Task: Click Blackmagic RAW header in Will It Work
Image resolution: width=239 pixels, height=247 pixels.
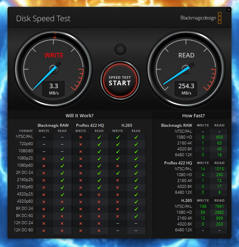Action: click(x=53, y=125)
